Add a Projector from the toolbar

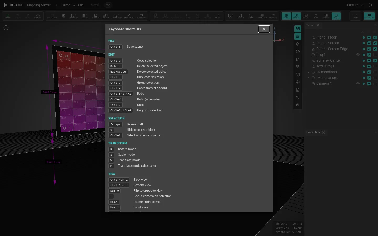[x=52, y=16]
